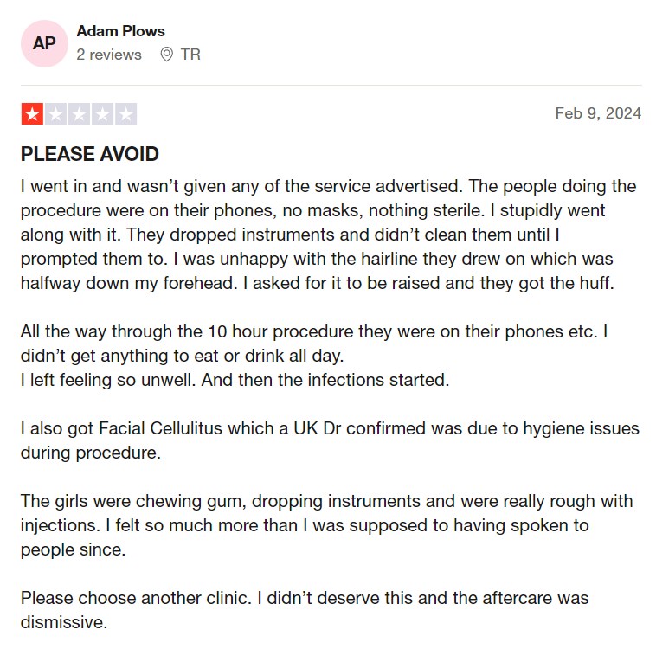
Task: Click the first red star
Action: (32, 114)
